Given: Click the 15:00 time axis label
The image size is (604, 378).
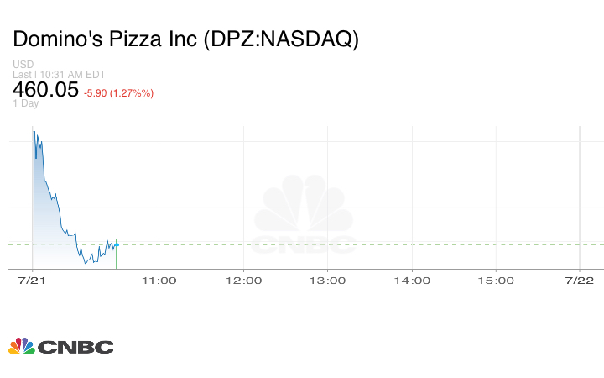Looking at the screenshot, I should [x=496, y=281].
